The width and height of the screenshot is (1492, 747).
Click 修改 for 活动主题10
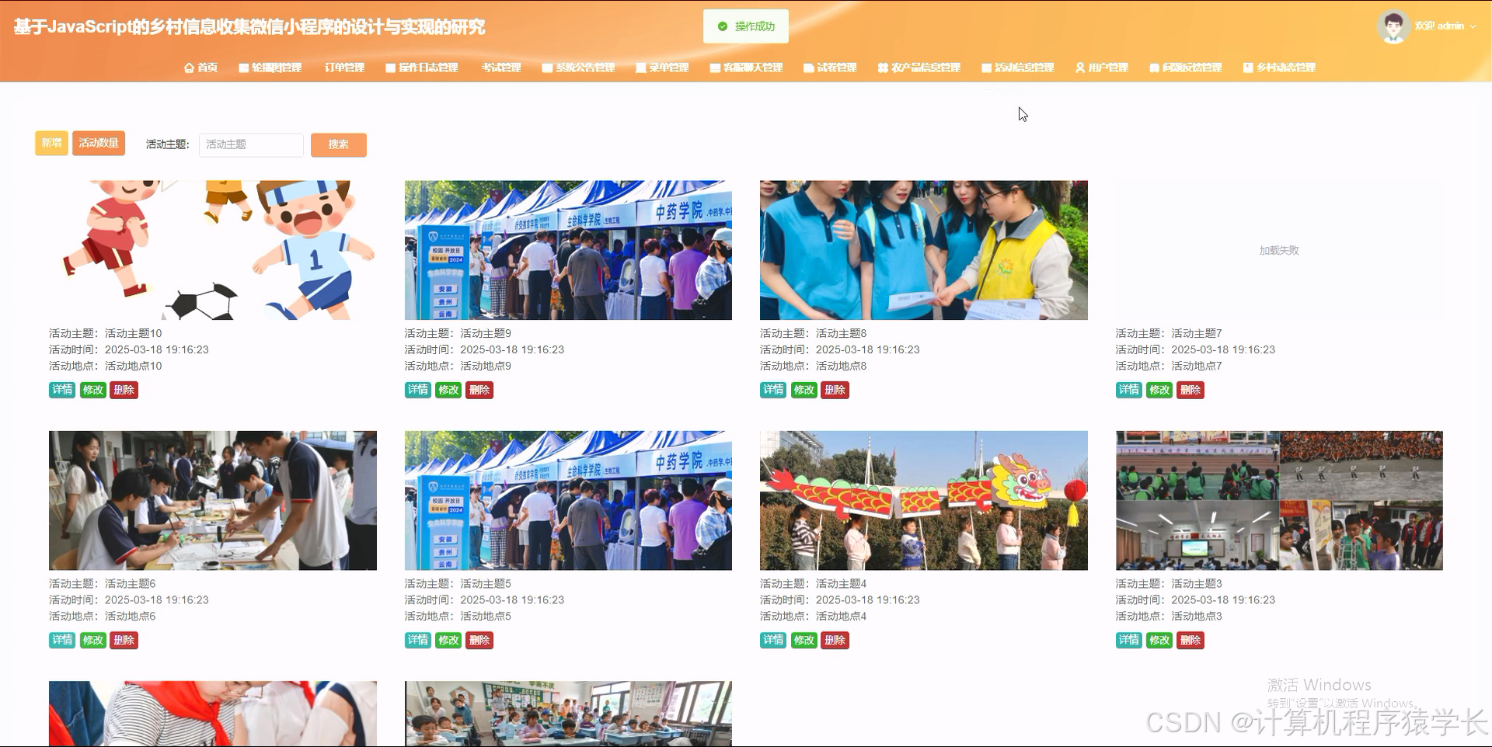coord(93,390)
